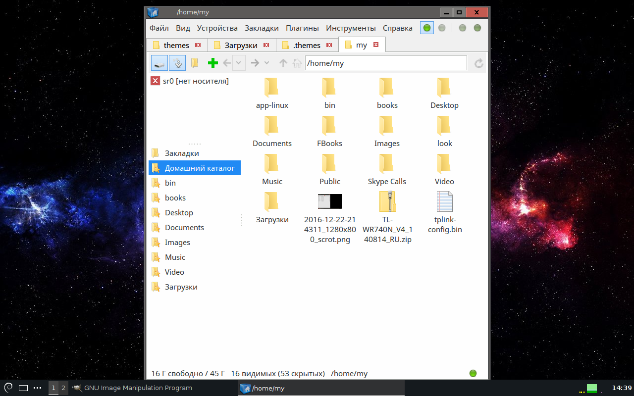This screenshot has width=634, height=396.
Task: Click the Home house icon in toolbar
Action: [x=297, y=63]
